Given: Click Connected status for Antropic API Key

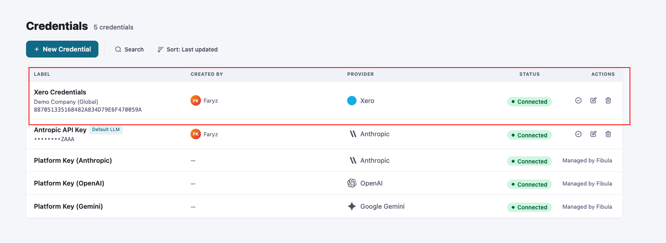Looking at the screenshot, I should (529, 135).
